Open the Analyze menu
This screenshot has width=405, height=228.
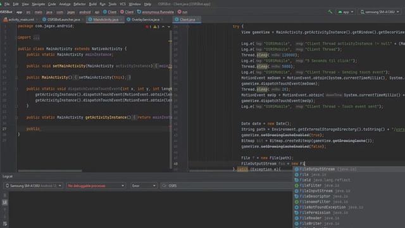[x=65, y=4]
